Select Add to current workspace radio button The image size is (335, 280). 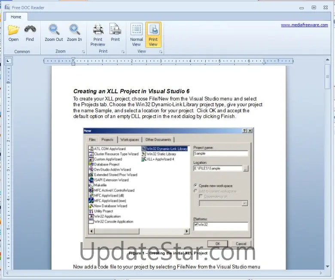(195, 191)
